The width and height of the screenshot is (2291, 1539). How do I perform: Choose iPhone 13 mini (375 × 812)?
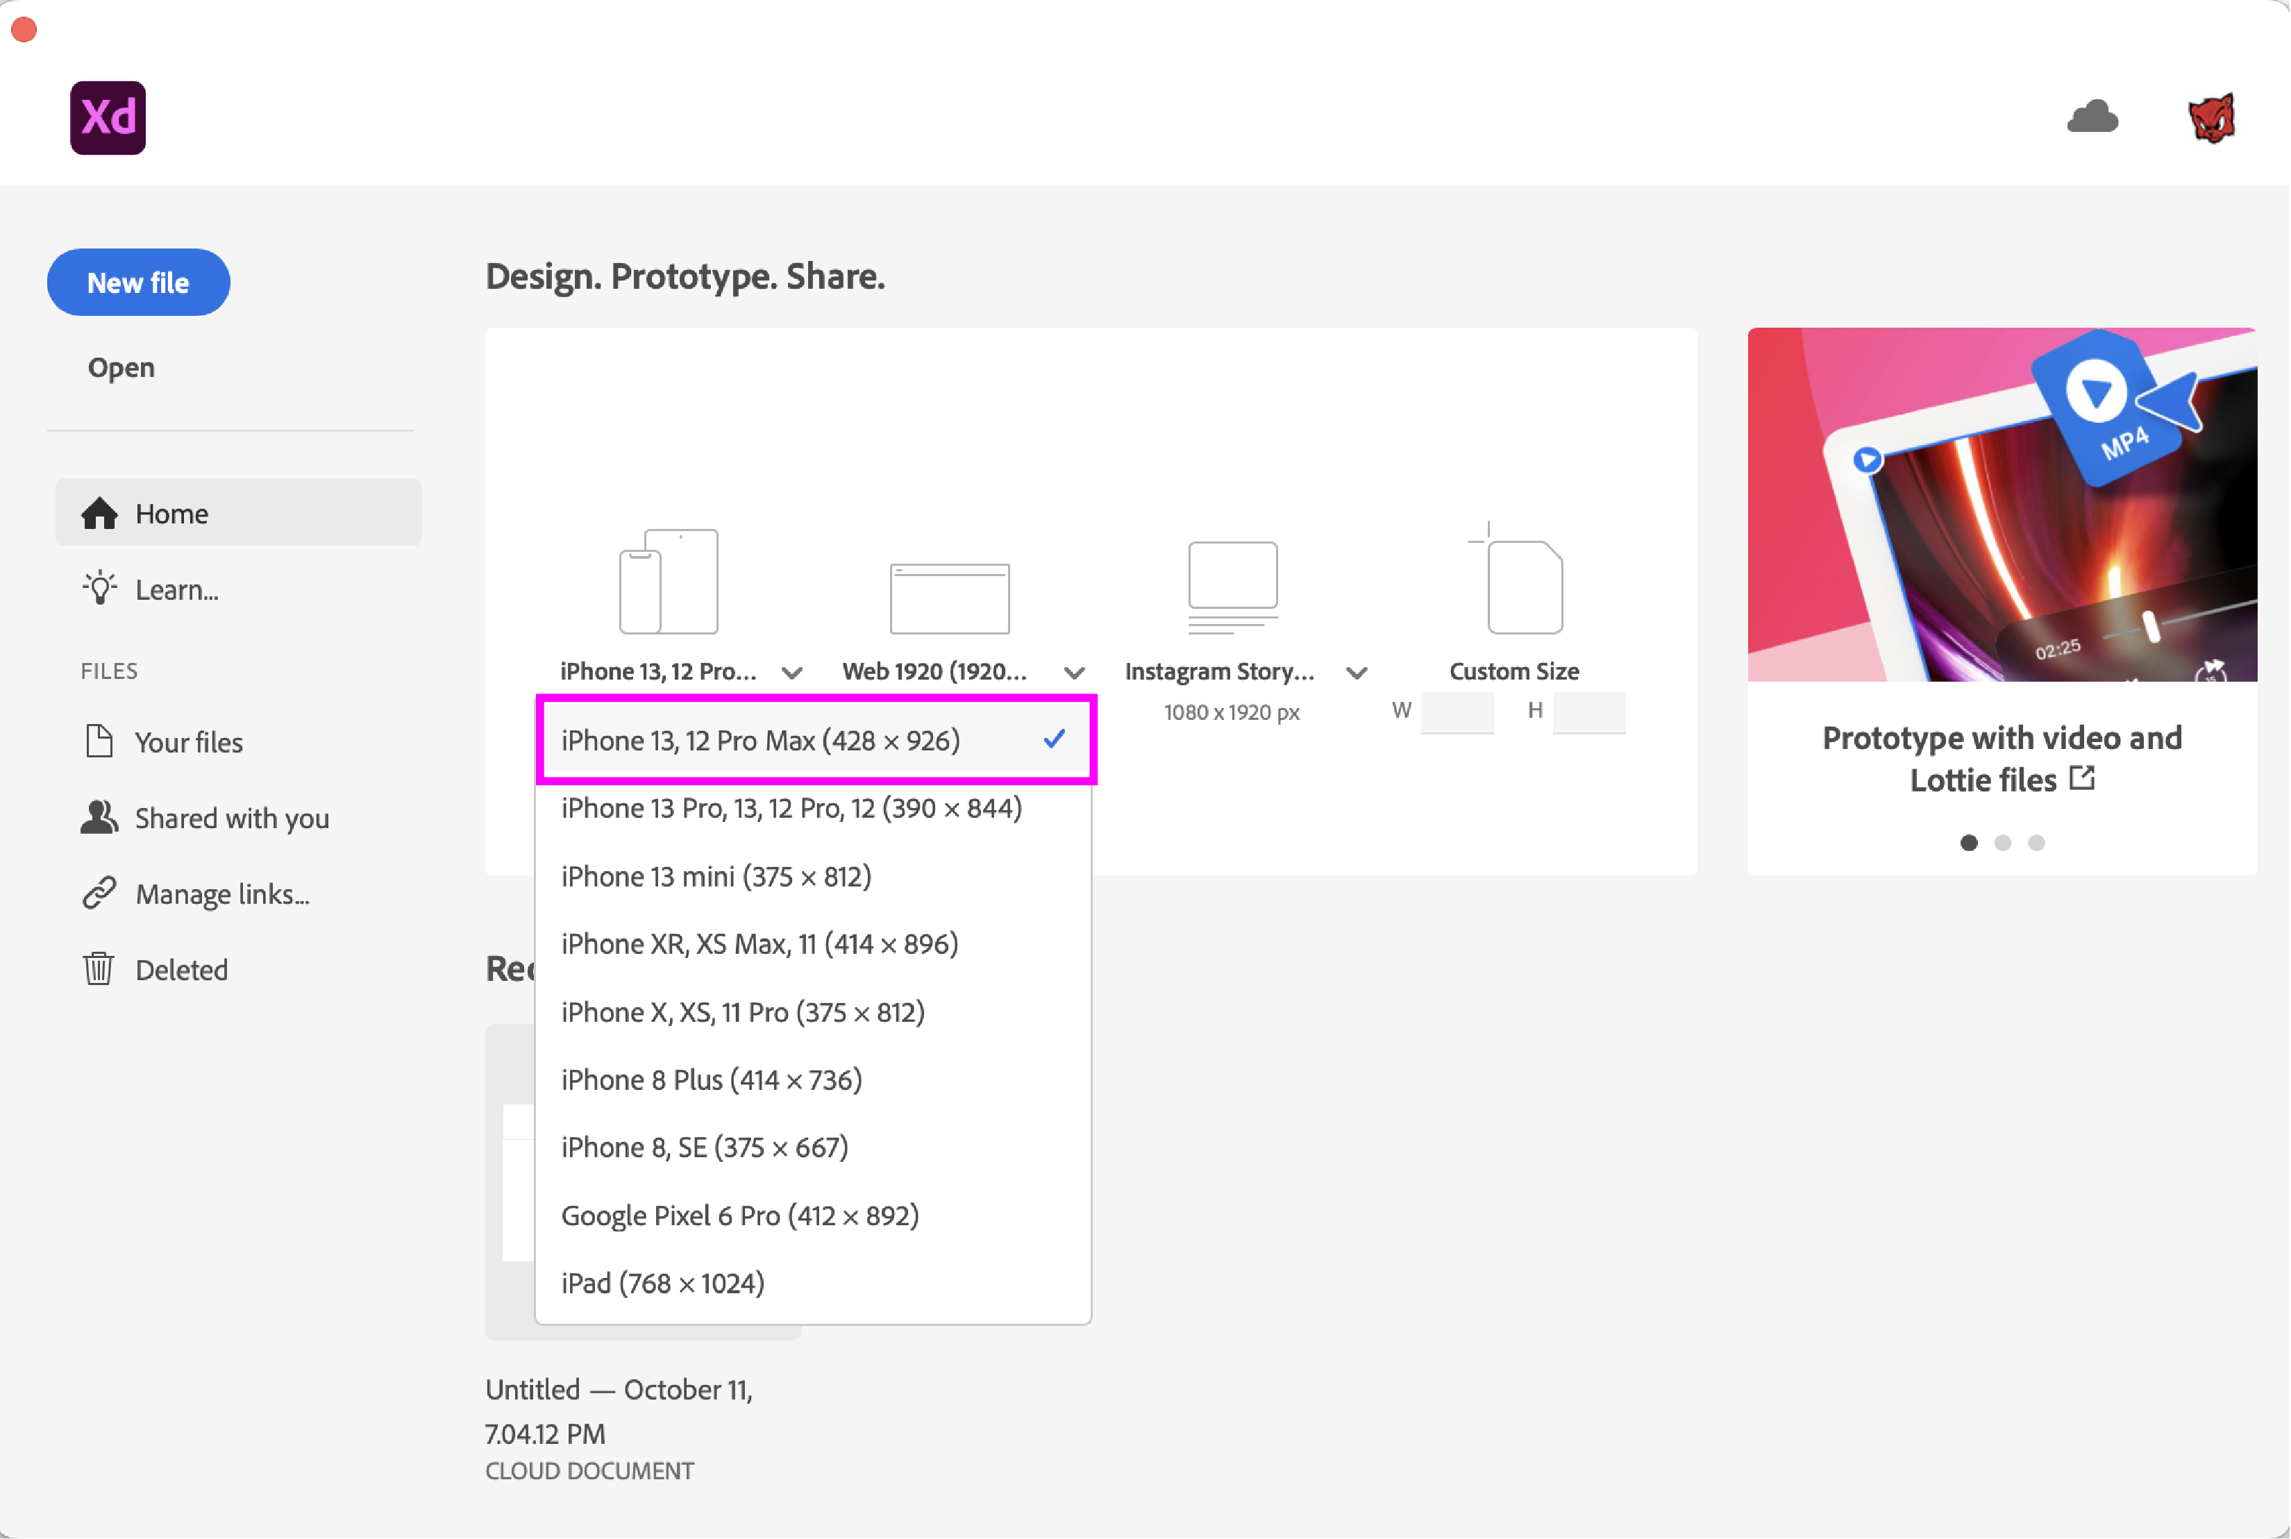click(x=716, y=877)
